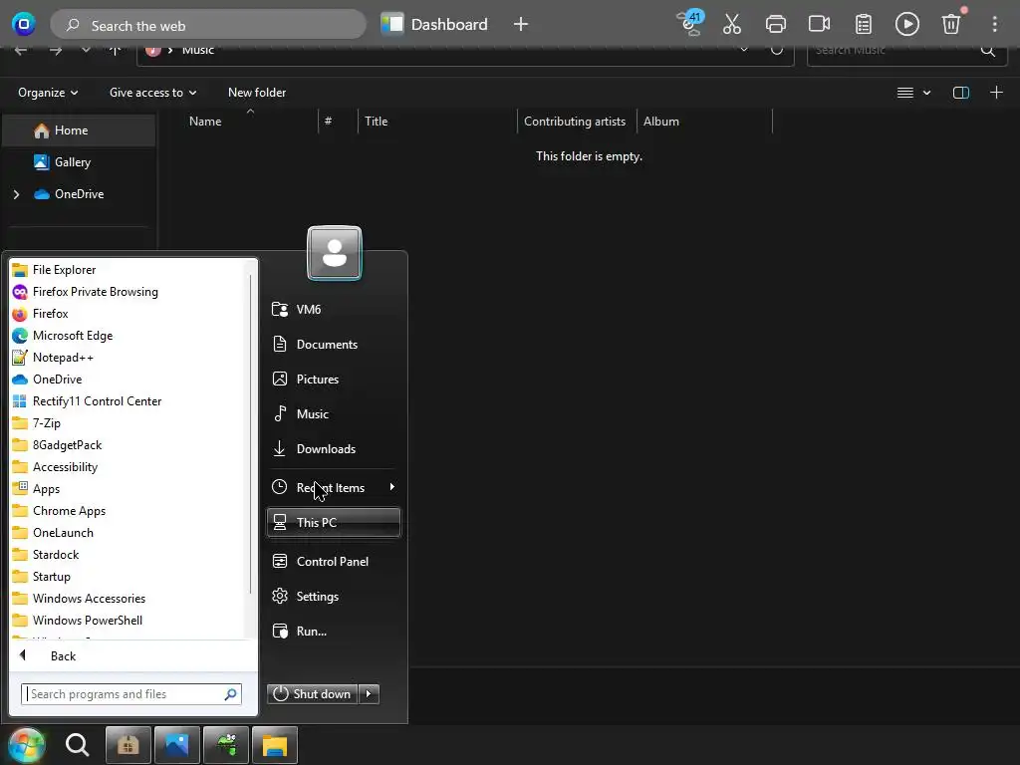
Task: Expand the Recent Items submenu arrow
Action: (x=391, y=487)
